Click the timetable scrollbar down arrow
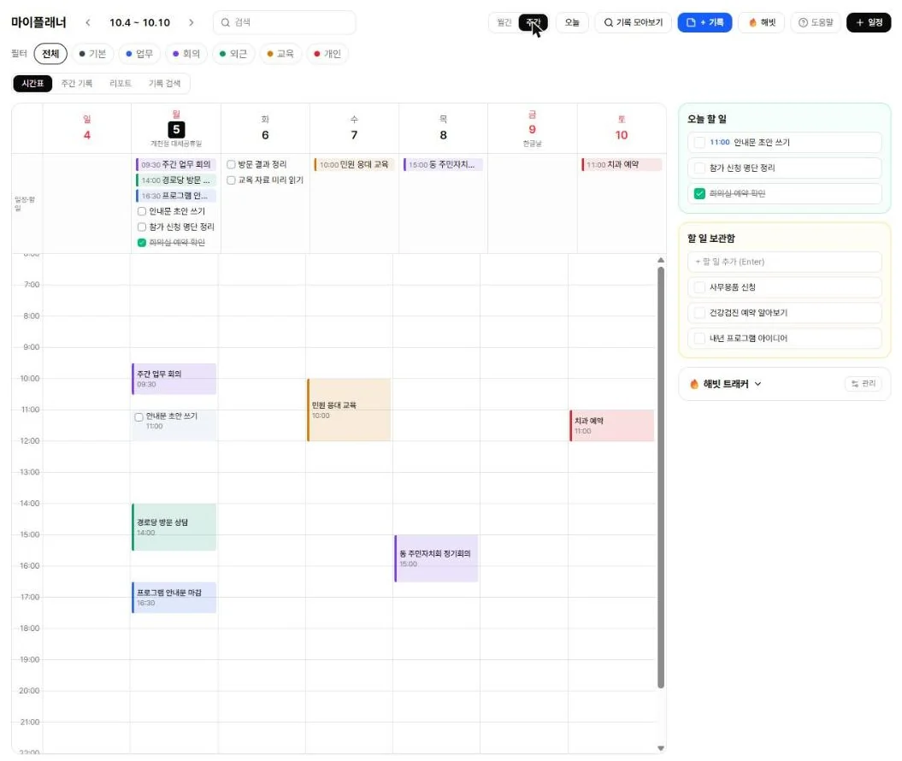 [x=661, y=748]
